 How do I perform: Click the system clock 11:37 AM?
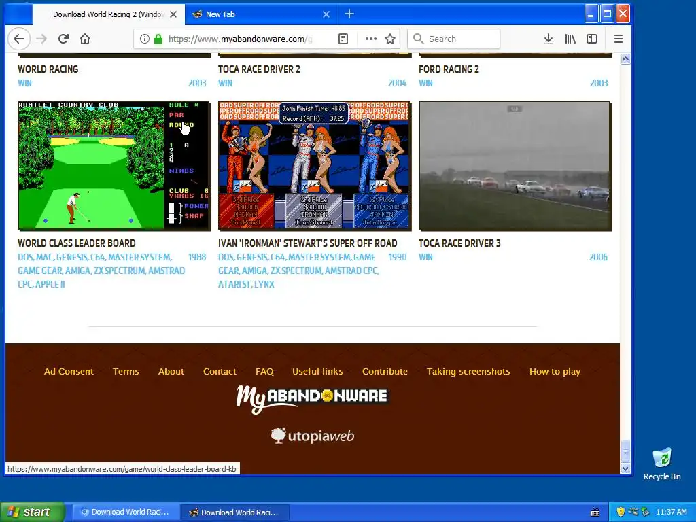point(672,512)
